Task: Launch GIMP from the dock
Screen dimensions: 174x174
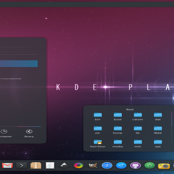Action: (93, 165)
